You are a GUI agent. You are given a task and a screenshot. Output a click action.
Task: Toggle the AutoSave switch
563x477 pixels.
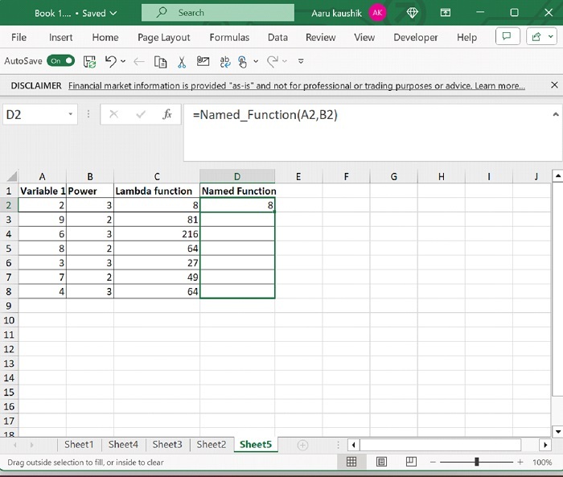61,61
